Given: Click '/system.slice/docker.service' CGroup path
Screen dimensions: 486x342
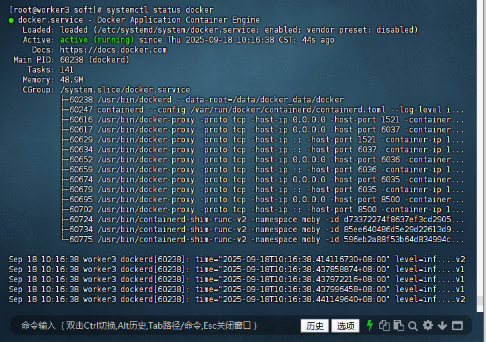Looking at the screenshot, I should tap(125, 90).
